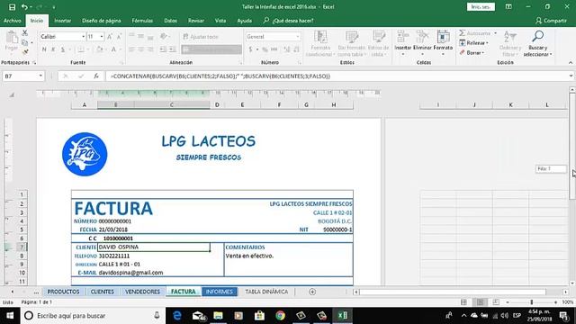576x324 pixels.
Task: Click the Inic. ses. sign-in button
Action: [481, 7]
